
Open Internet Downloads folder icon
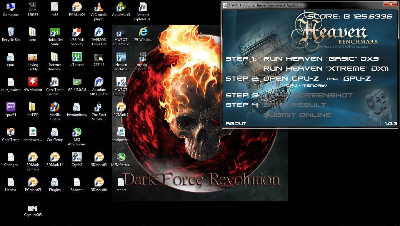click(x=55, y=62)
